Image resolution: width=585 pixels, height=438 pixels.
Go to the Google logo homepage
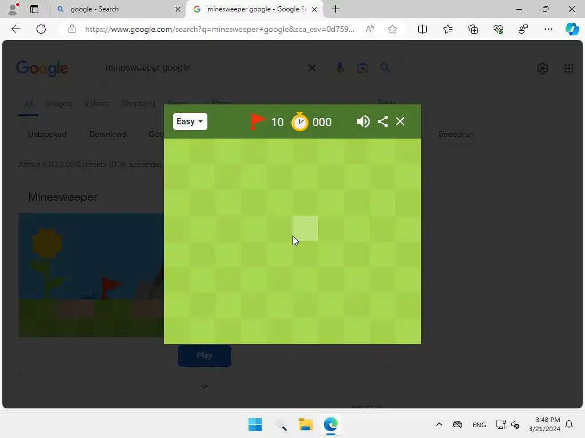[x=42, y=68]
